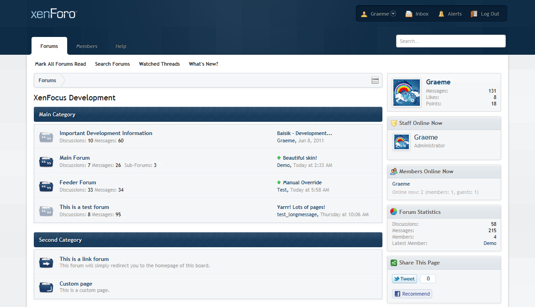
Task: Open the Help tab
Action: [x=121, y=46]
